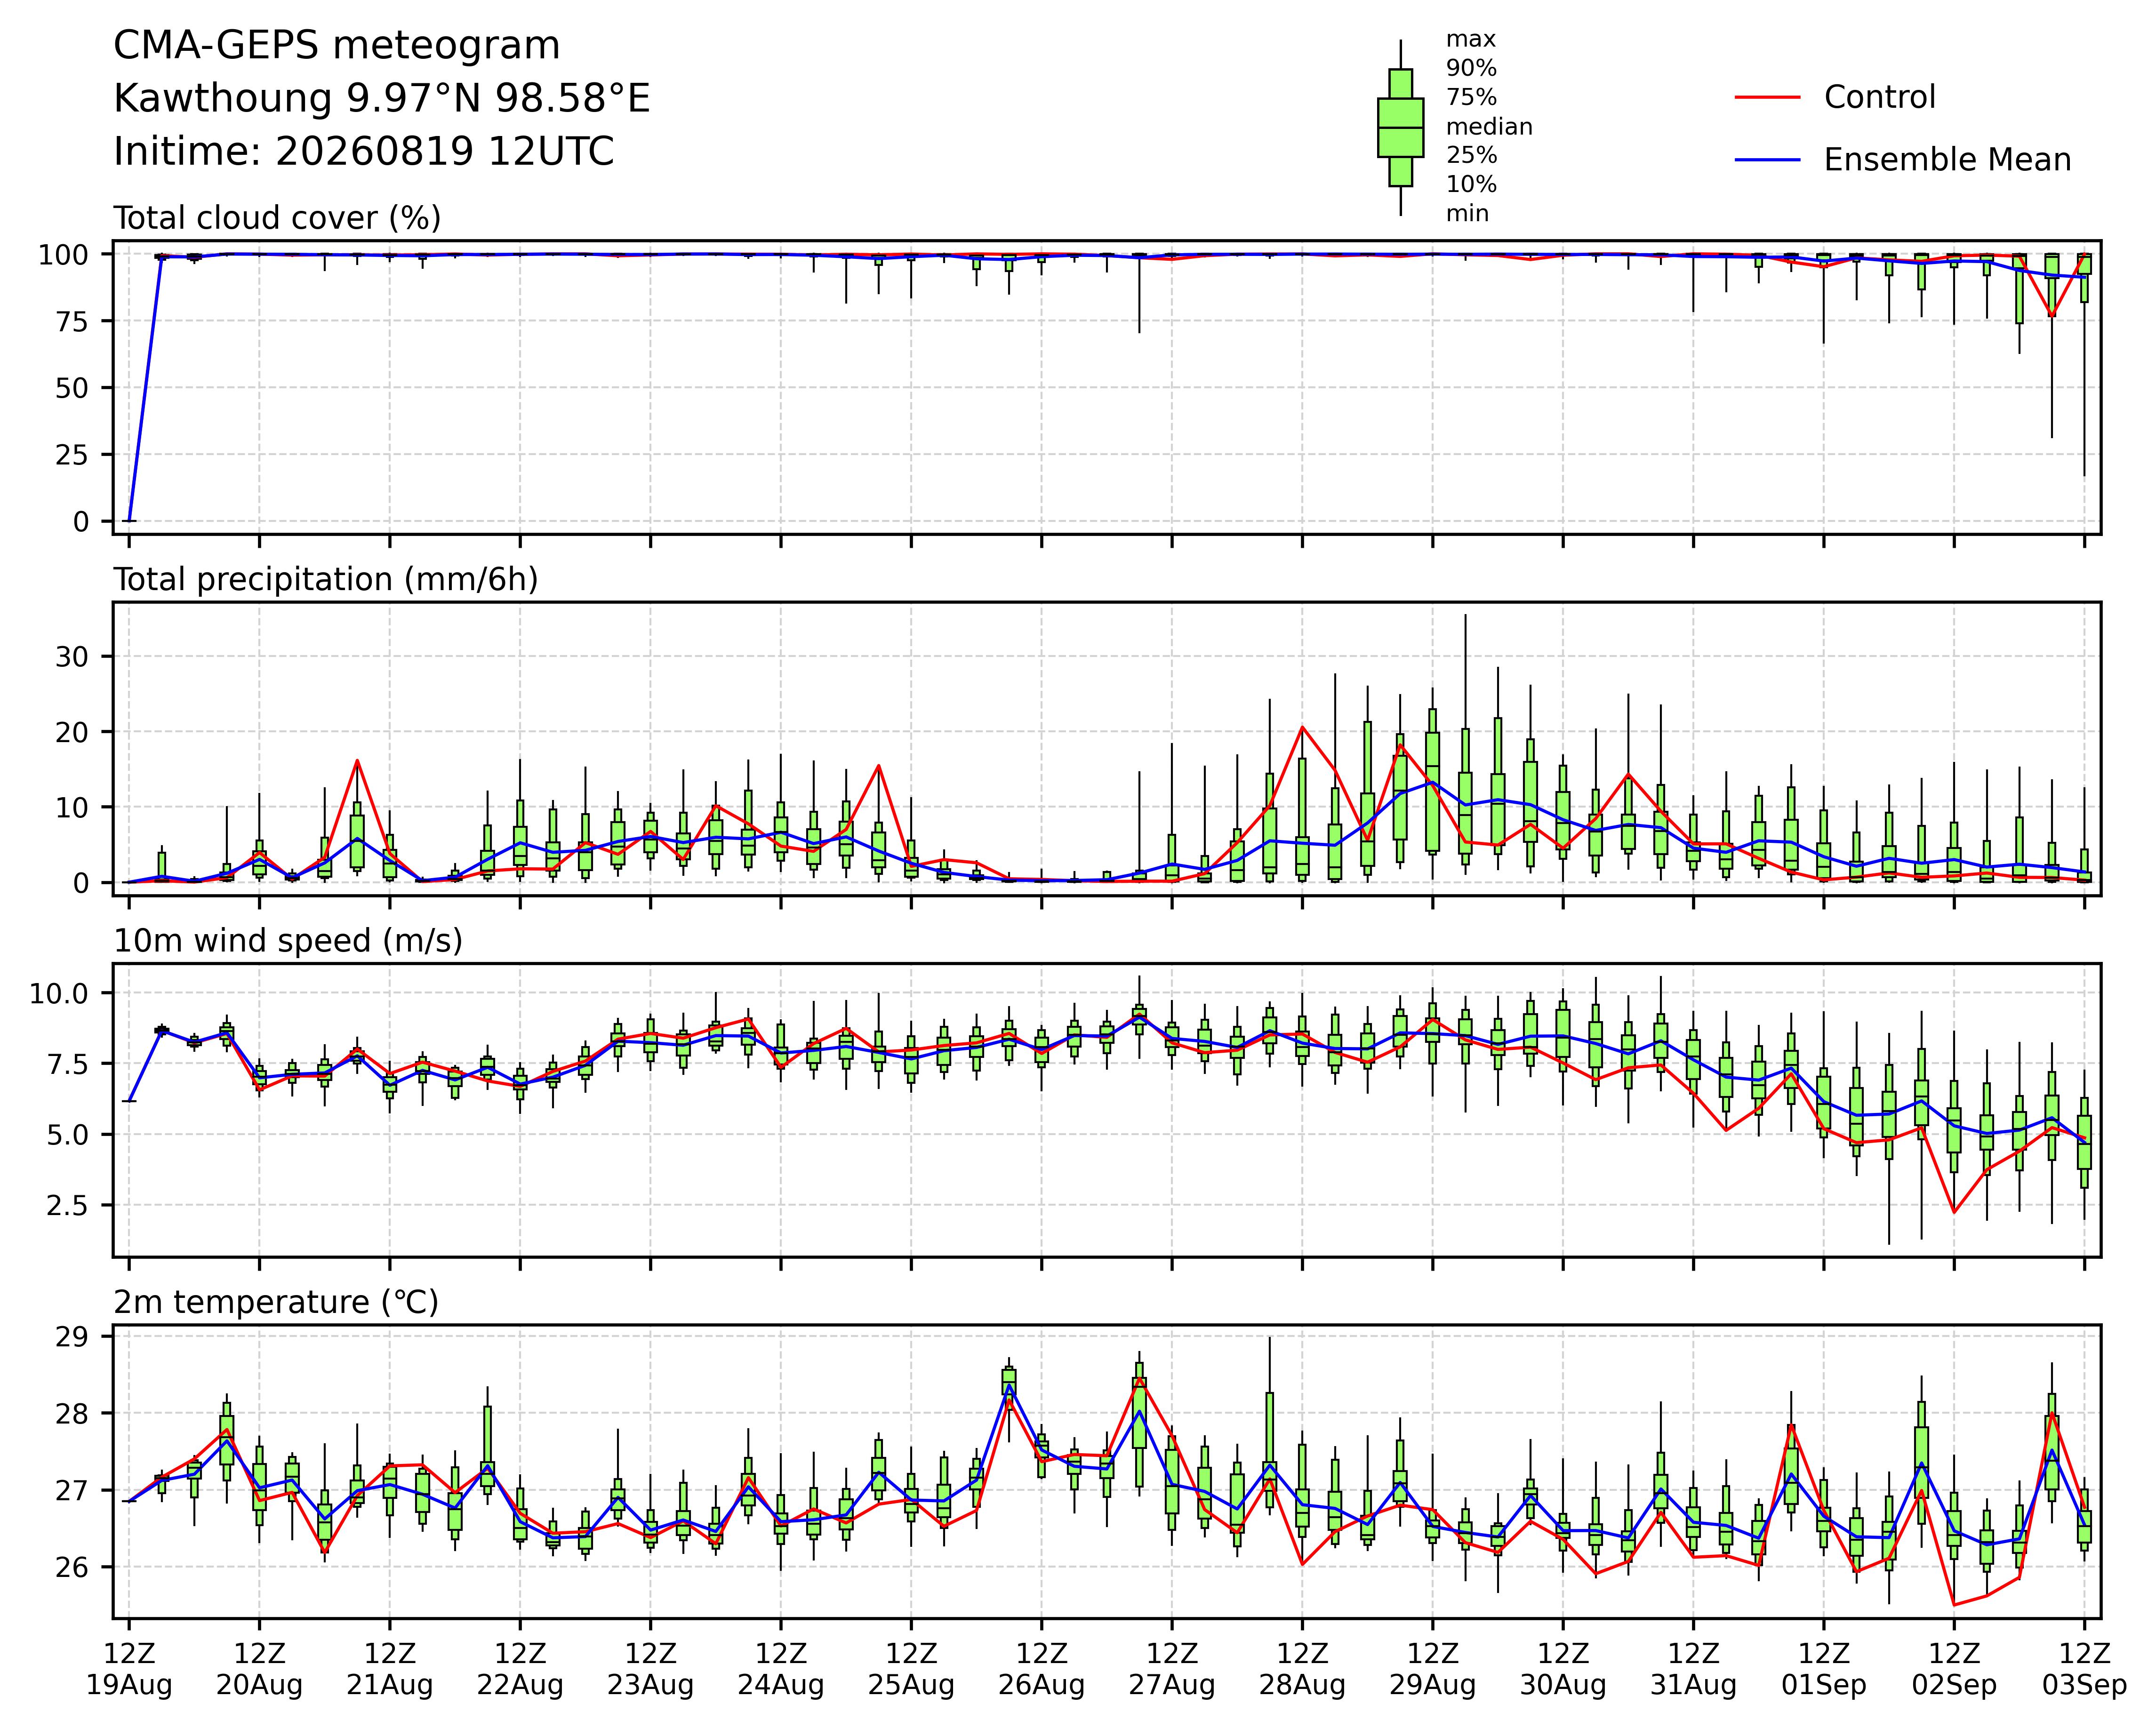Click the '28' tick on temperature axis
The width and height of the screenshot is (2156, 1728).
pos(72,1414)
